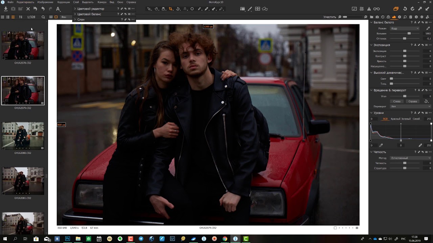Select the Crop tool in toolbar

point(170,9)
